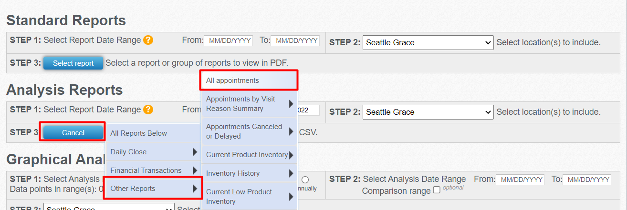Select All Reports Below option
Screen dimensions: 627x210
(153, 133)
